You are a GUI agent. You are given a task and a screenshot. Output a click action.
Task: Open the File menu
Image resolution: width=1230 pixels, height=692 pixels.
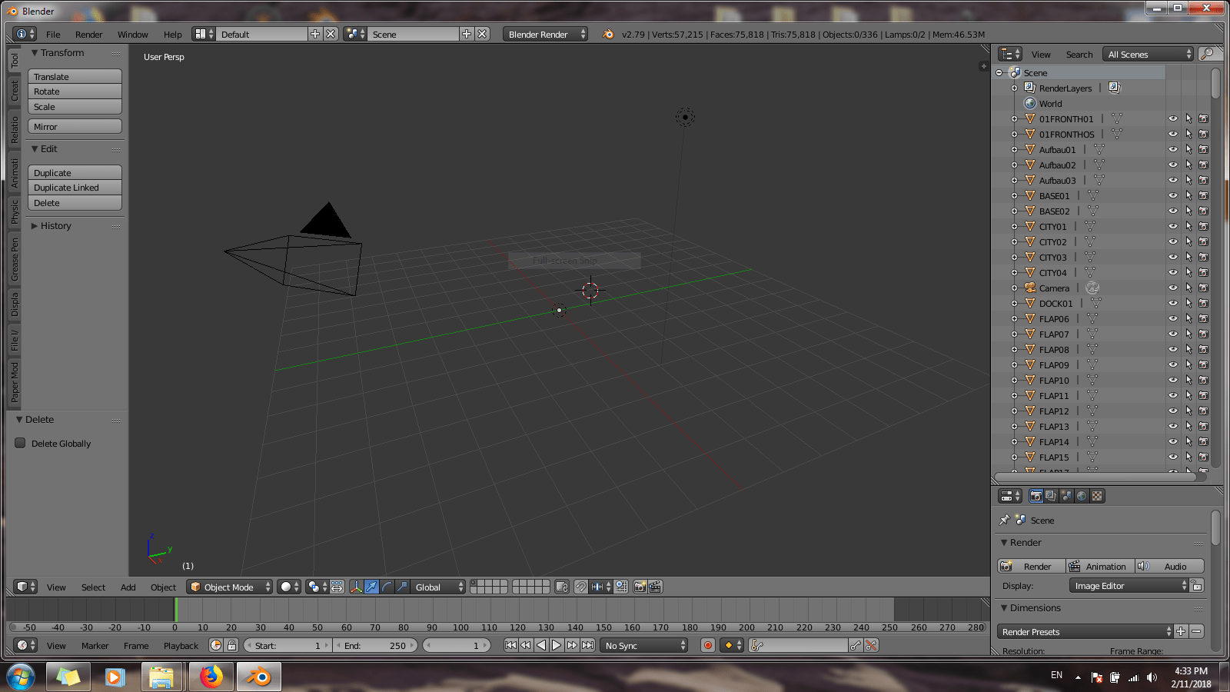[x=53, y=34]
